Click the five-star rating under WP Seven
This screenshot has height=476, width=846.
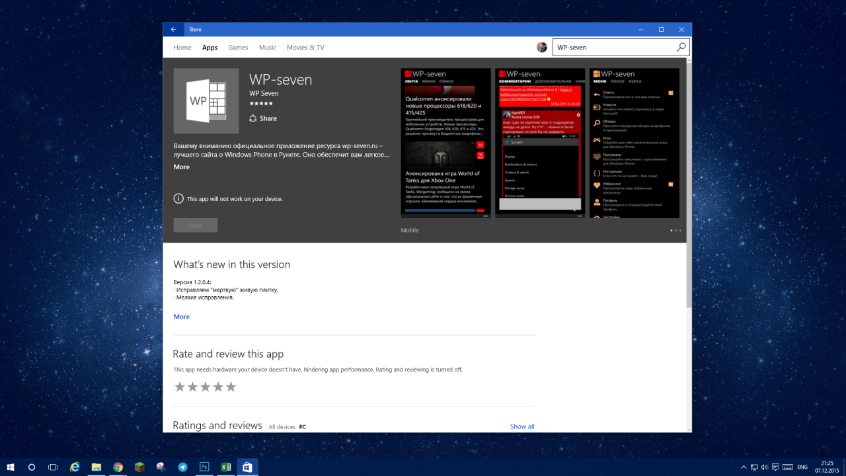(x=261, y=104)
